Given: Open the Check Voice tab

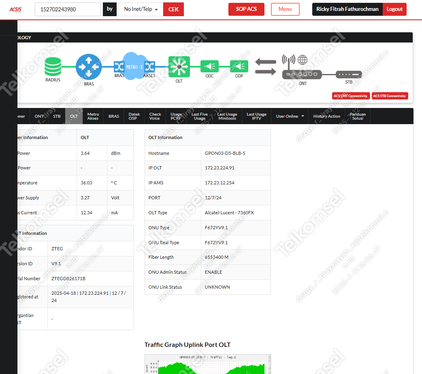Looking at the screenshot, I should coord(155,116).
